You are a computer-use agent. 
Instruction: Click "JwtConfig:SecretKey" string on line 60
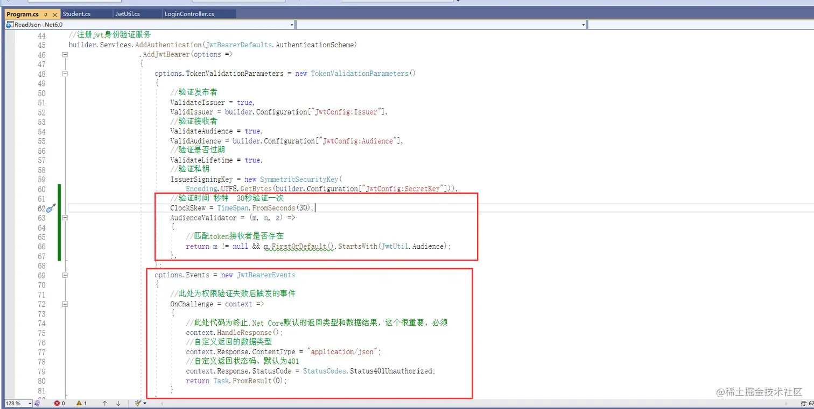coord(405,189)
